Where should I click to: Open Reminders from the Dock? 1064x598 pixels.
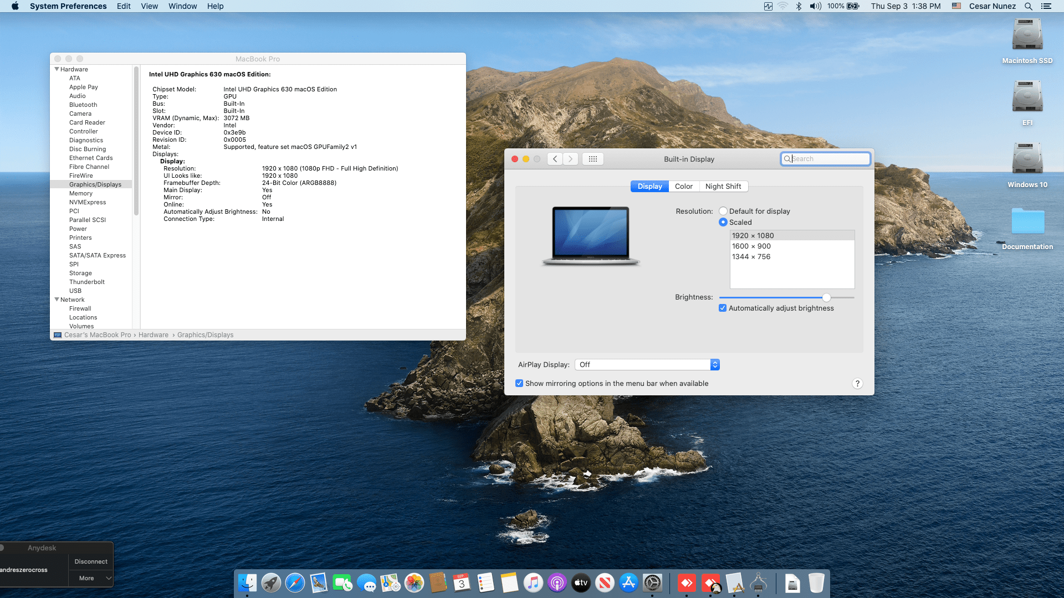tap(485, 583)
